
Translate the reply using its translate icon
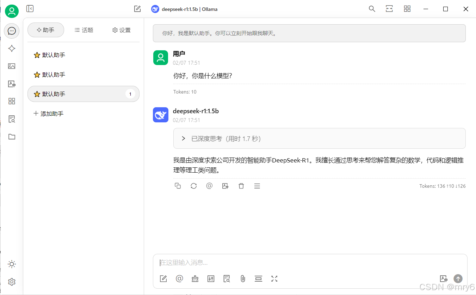(225, 186)
